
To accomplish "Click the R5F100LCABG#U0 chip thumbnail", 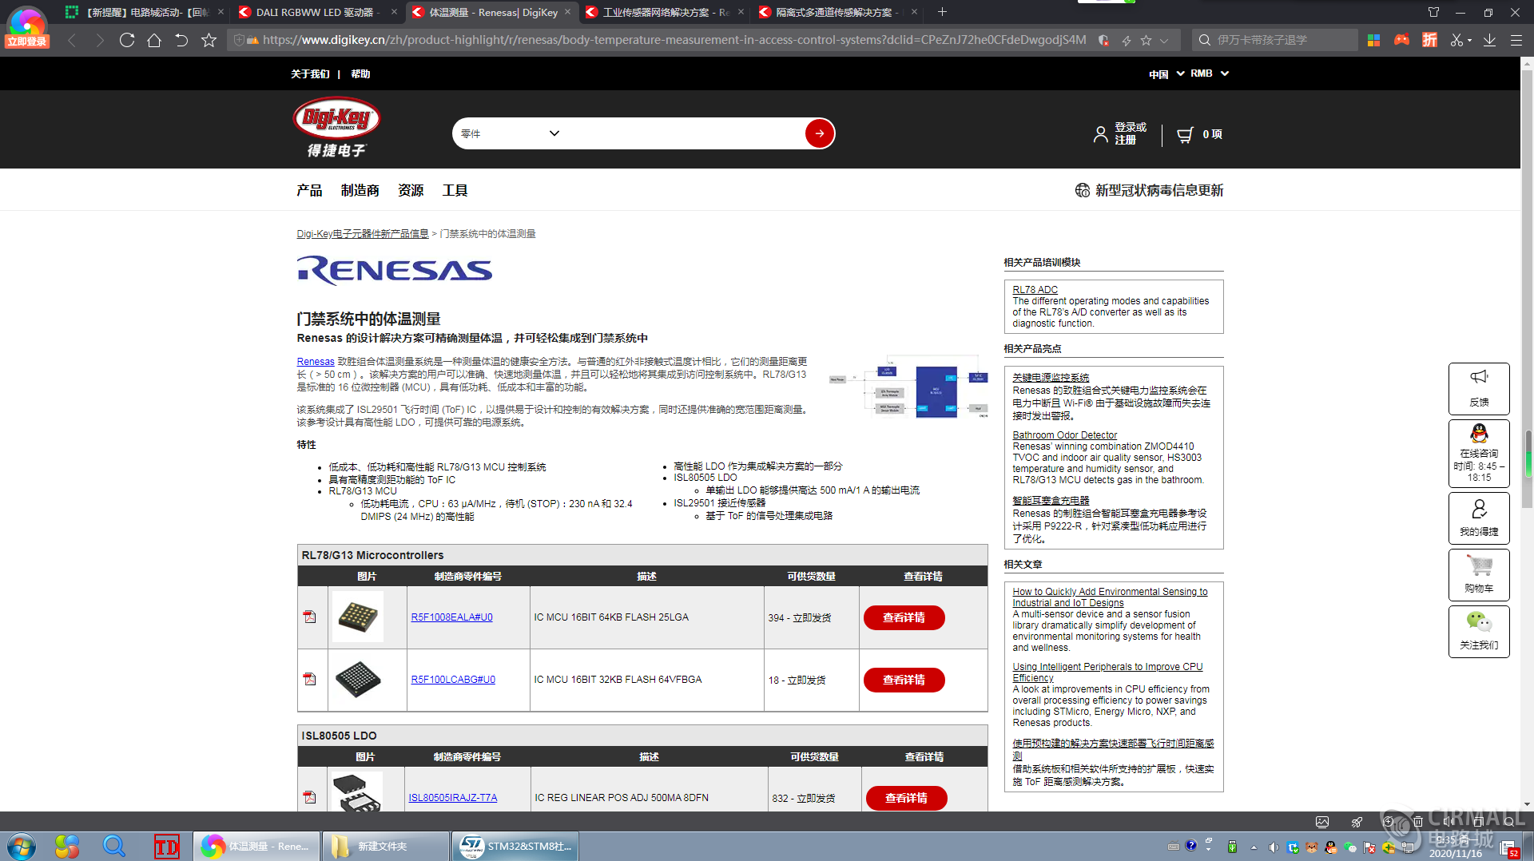I will (x=357, y=679).
